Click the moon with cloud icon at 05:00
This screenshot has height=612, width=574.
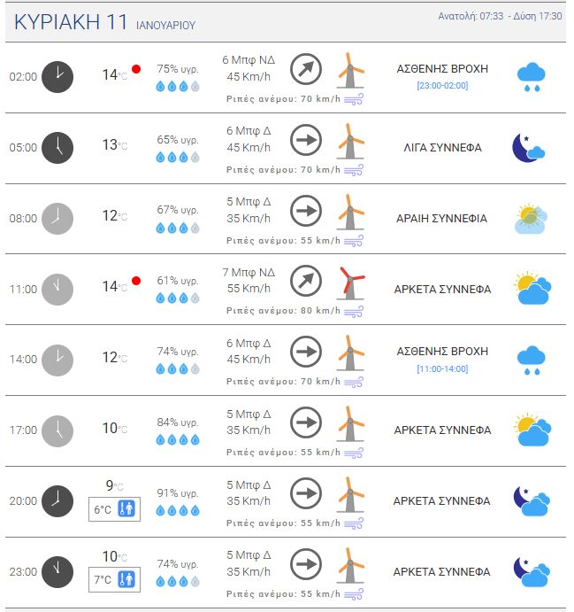point(529,147)
